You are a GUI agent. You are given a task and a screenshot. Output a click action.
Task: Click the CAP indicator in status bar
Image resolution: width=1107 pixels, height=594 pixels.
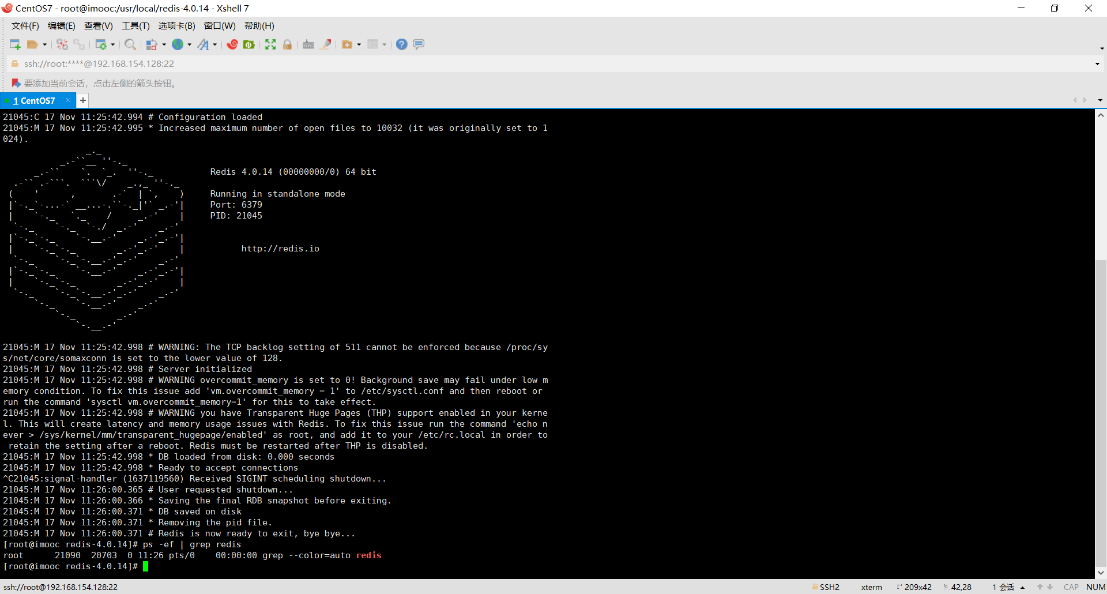coord(1071,587)
